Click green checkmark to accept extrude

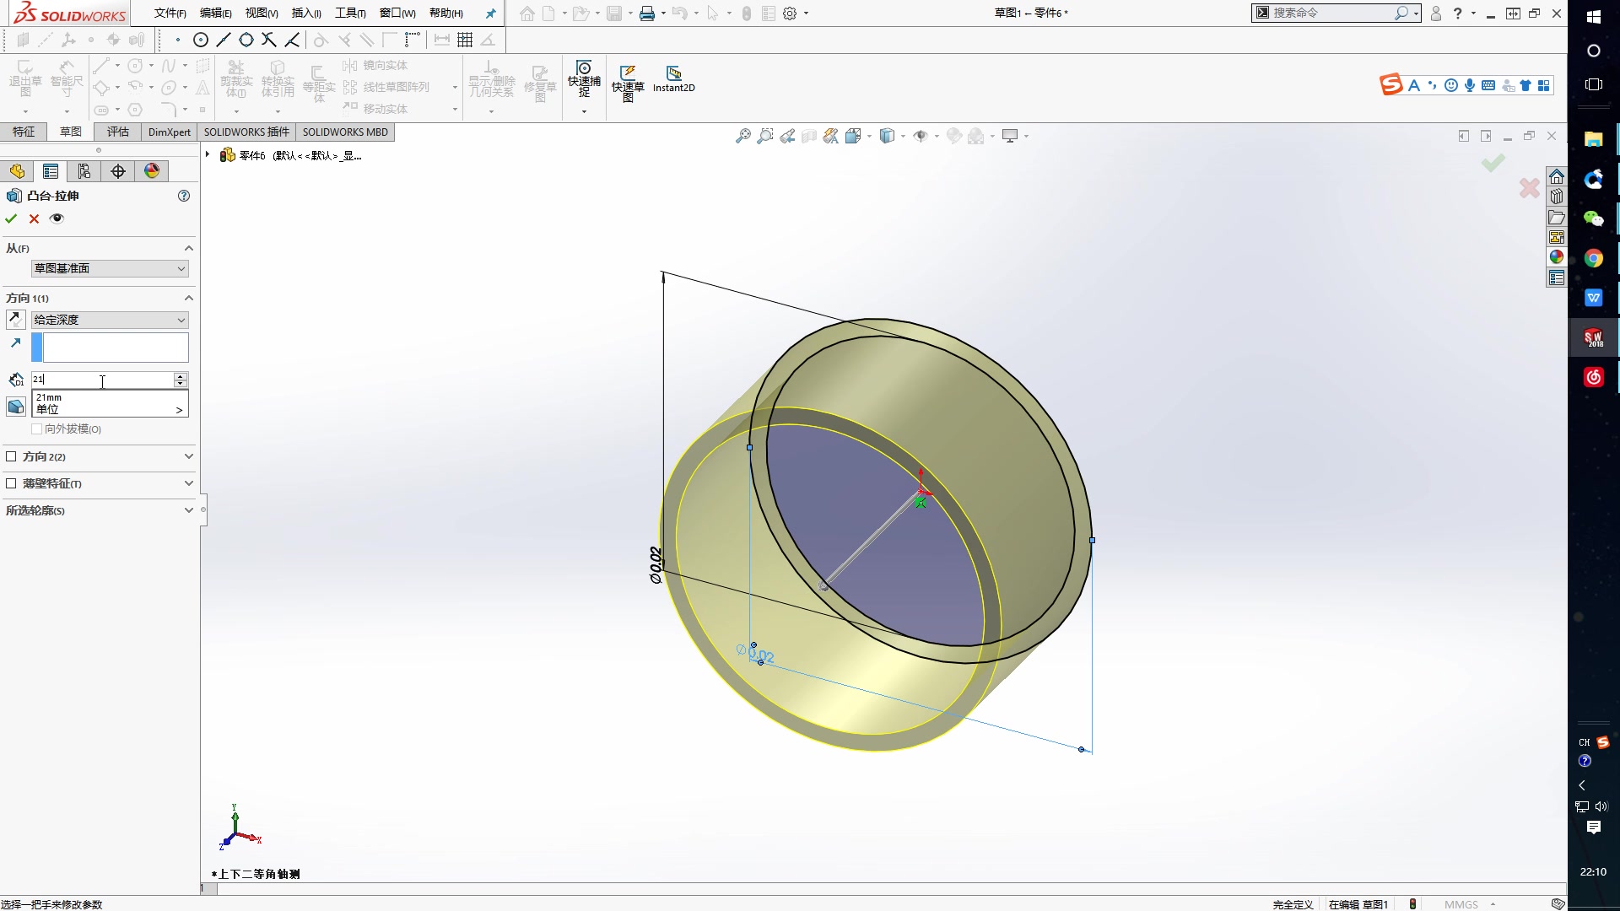pos(11,218)
